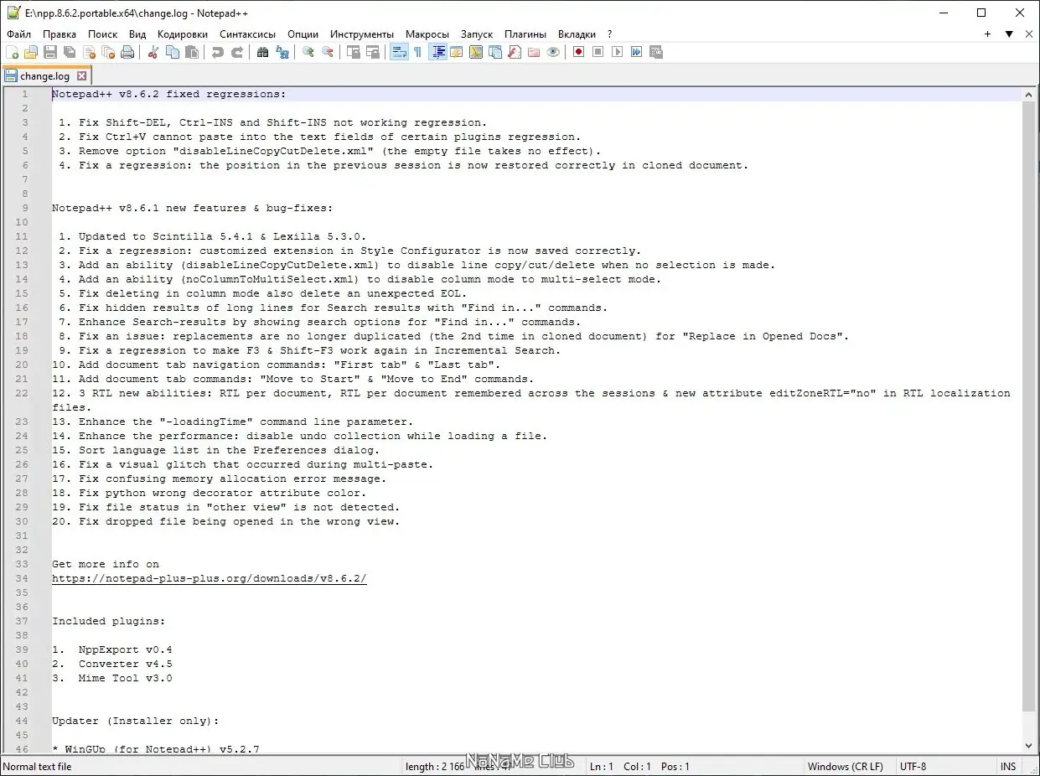Open the Document List panel icon
The height and width of the screenshot is (776, 1040).
[x=495, y=52]
